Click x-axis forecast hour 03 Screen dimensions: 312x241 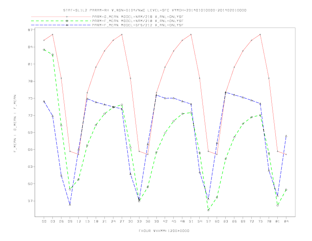pyautogui.click(x=52, y=221)
